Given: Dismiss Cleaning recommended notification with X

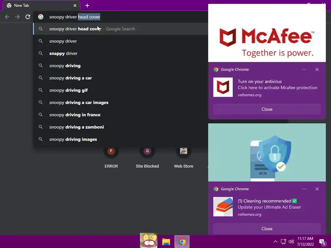Looking at the screenshot, I should tap(317, 189).
